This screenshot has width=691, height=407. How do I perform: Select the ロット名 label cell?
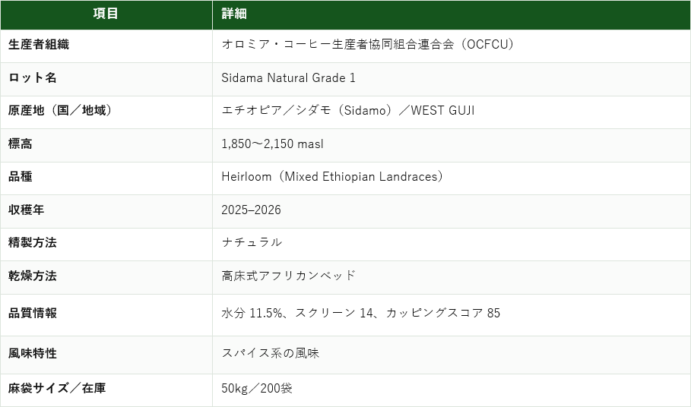tap(106, 79)
